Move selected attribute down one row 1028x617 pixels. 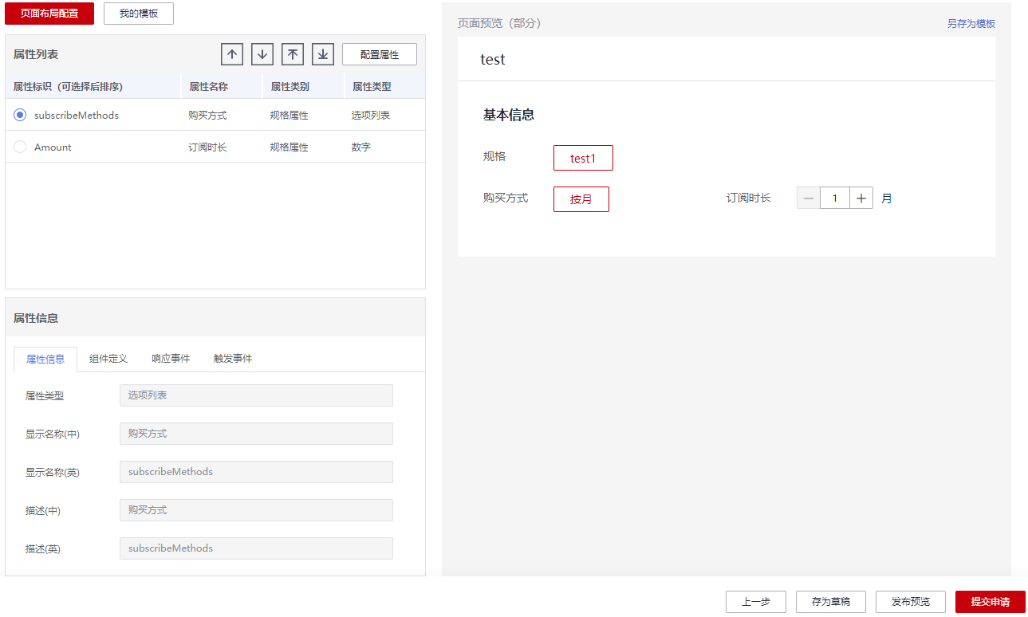(x=262, y=54)
